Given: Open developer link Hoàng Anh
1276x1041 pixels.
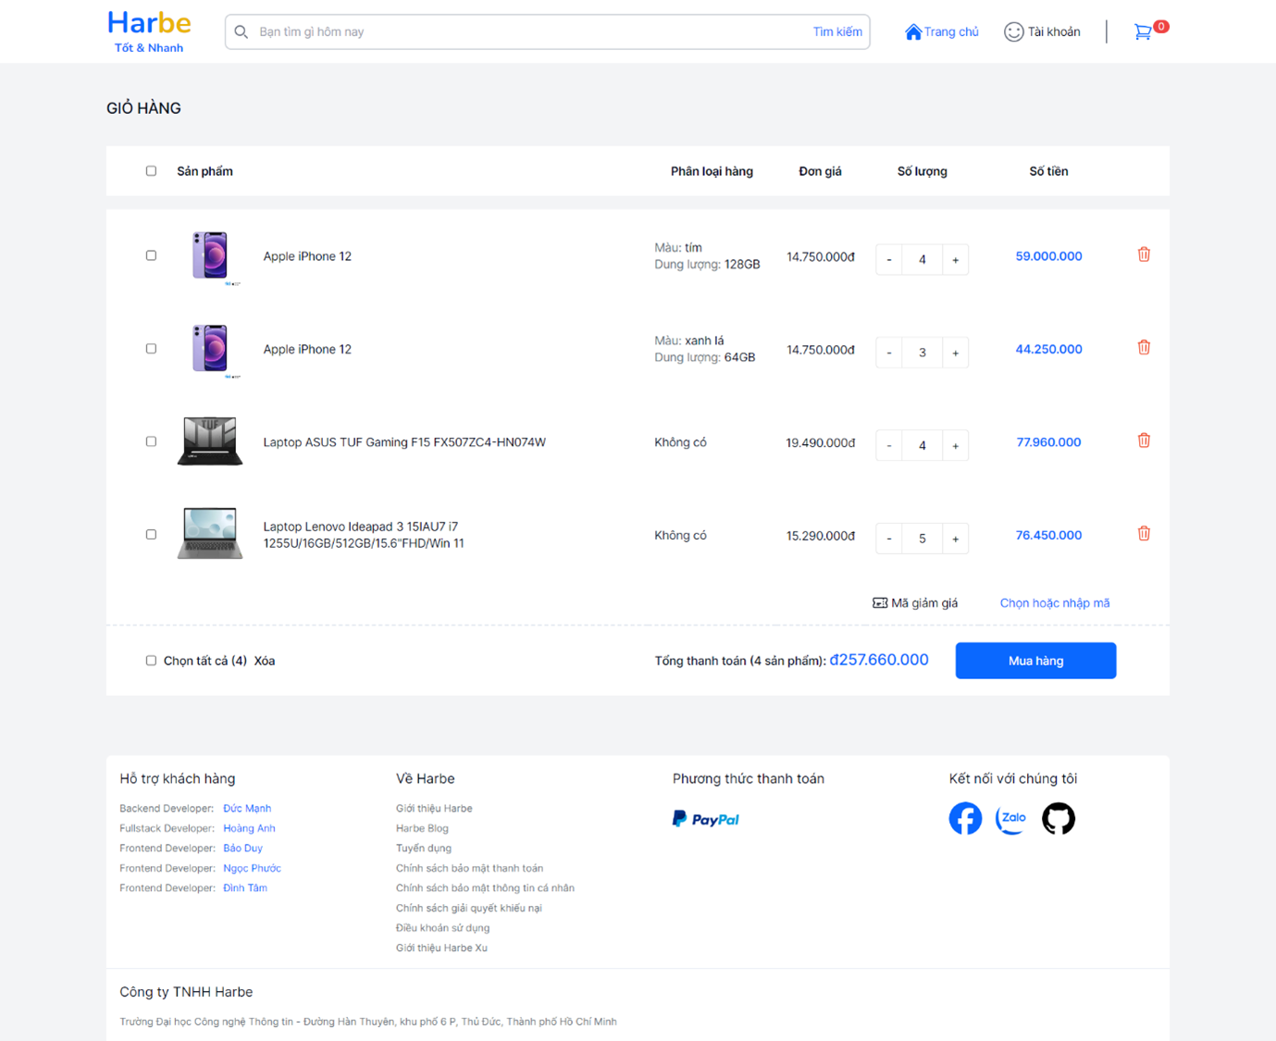Looking at the screenshot, I should pyautogui.click(x=249, y=828).
